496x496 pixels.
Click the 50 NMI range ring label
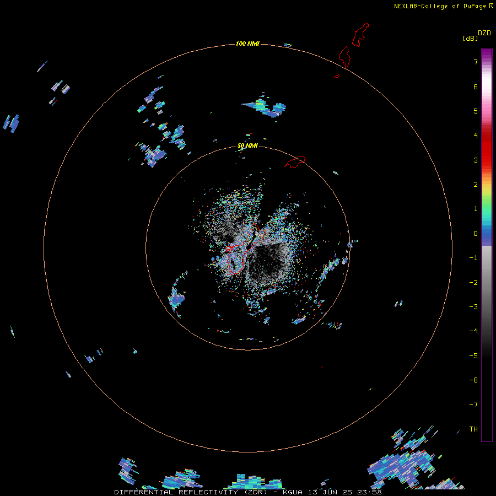[x=247, y=145]
